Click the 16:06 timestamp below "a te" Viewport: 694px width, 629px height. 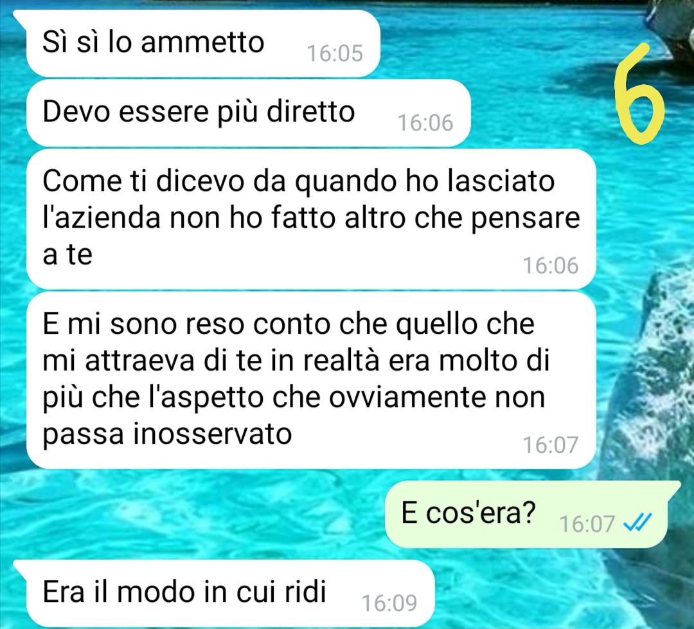click(x=551, y=266)
